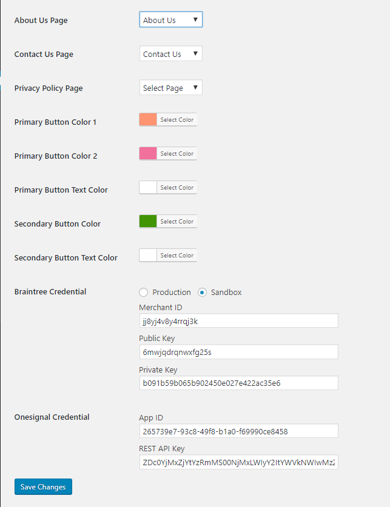
Task: Focus the Public Key input field
Action: [x=238, y=351]
